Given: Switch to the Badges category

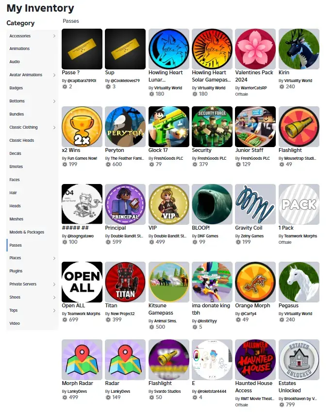Looking at the screenshot, I should 16,88.
